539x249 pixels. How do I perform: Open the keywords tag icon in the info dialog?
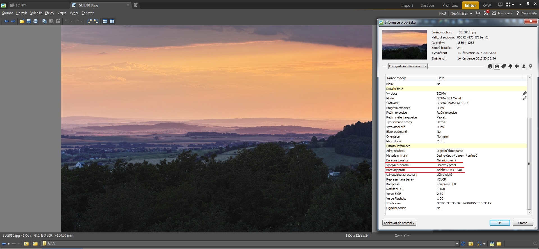pos(504,66)
